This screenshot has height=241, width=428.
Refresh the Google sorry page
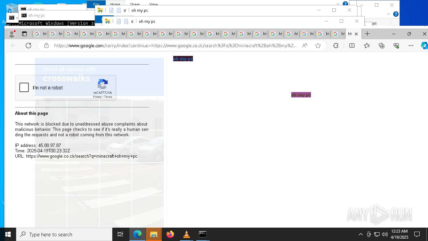click(x=28, y=46)
